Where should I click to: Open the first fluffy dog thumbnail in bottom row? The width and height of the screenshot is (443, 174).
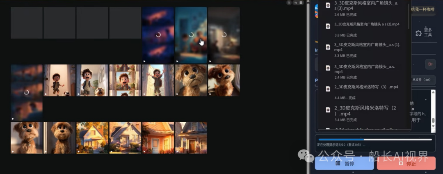pyautogui.click(x=27, y=137)
